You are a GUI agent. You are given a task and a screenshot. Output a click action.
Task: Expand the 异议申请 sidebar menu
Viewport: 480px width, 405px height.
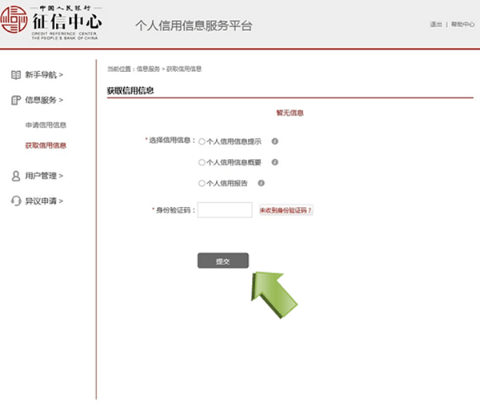coord(44,201)
